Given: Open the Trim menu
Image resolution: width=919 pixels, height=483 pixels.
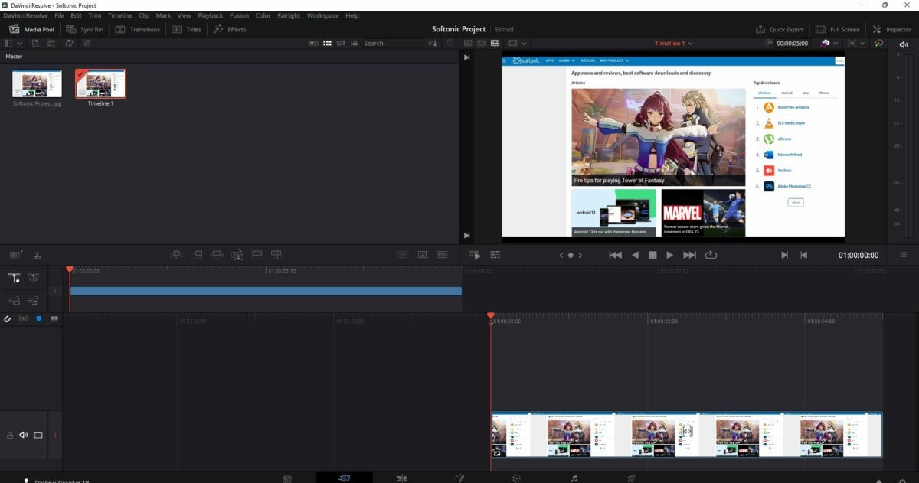Looking at the screenshot, I should 95,15.
